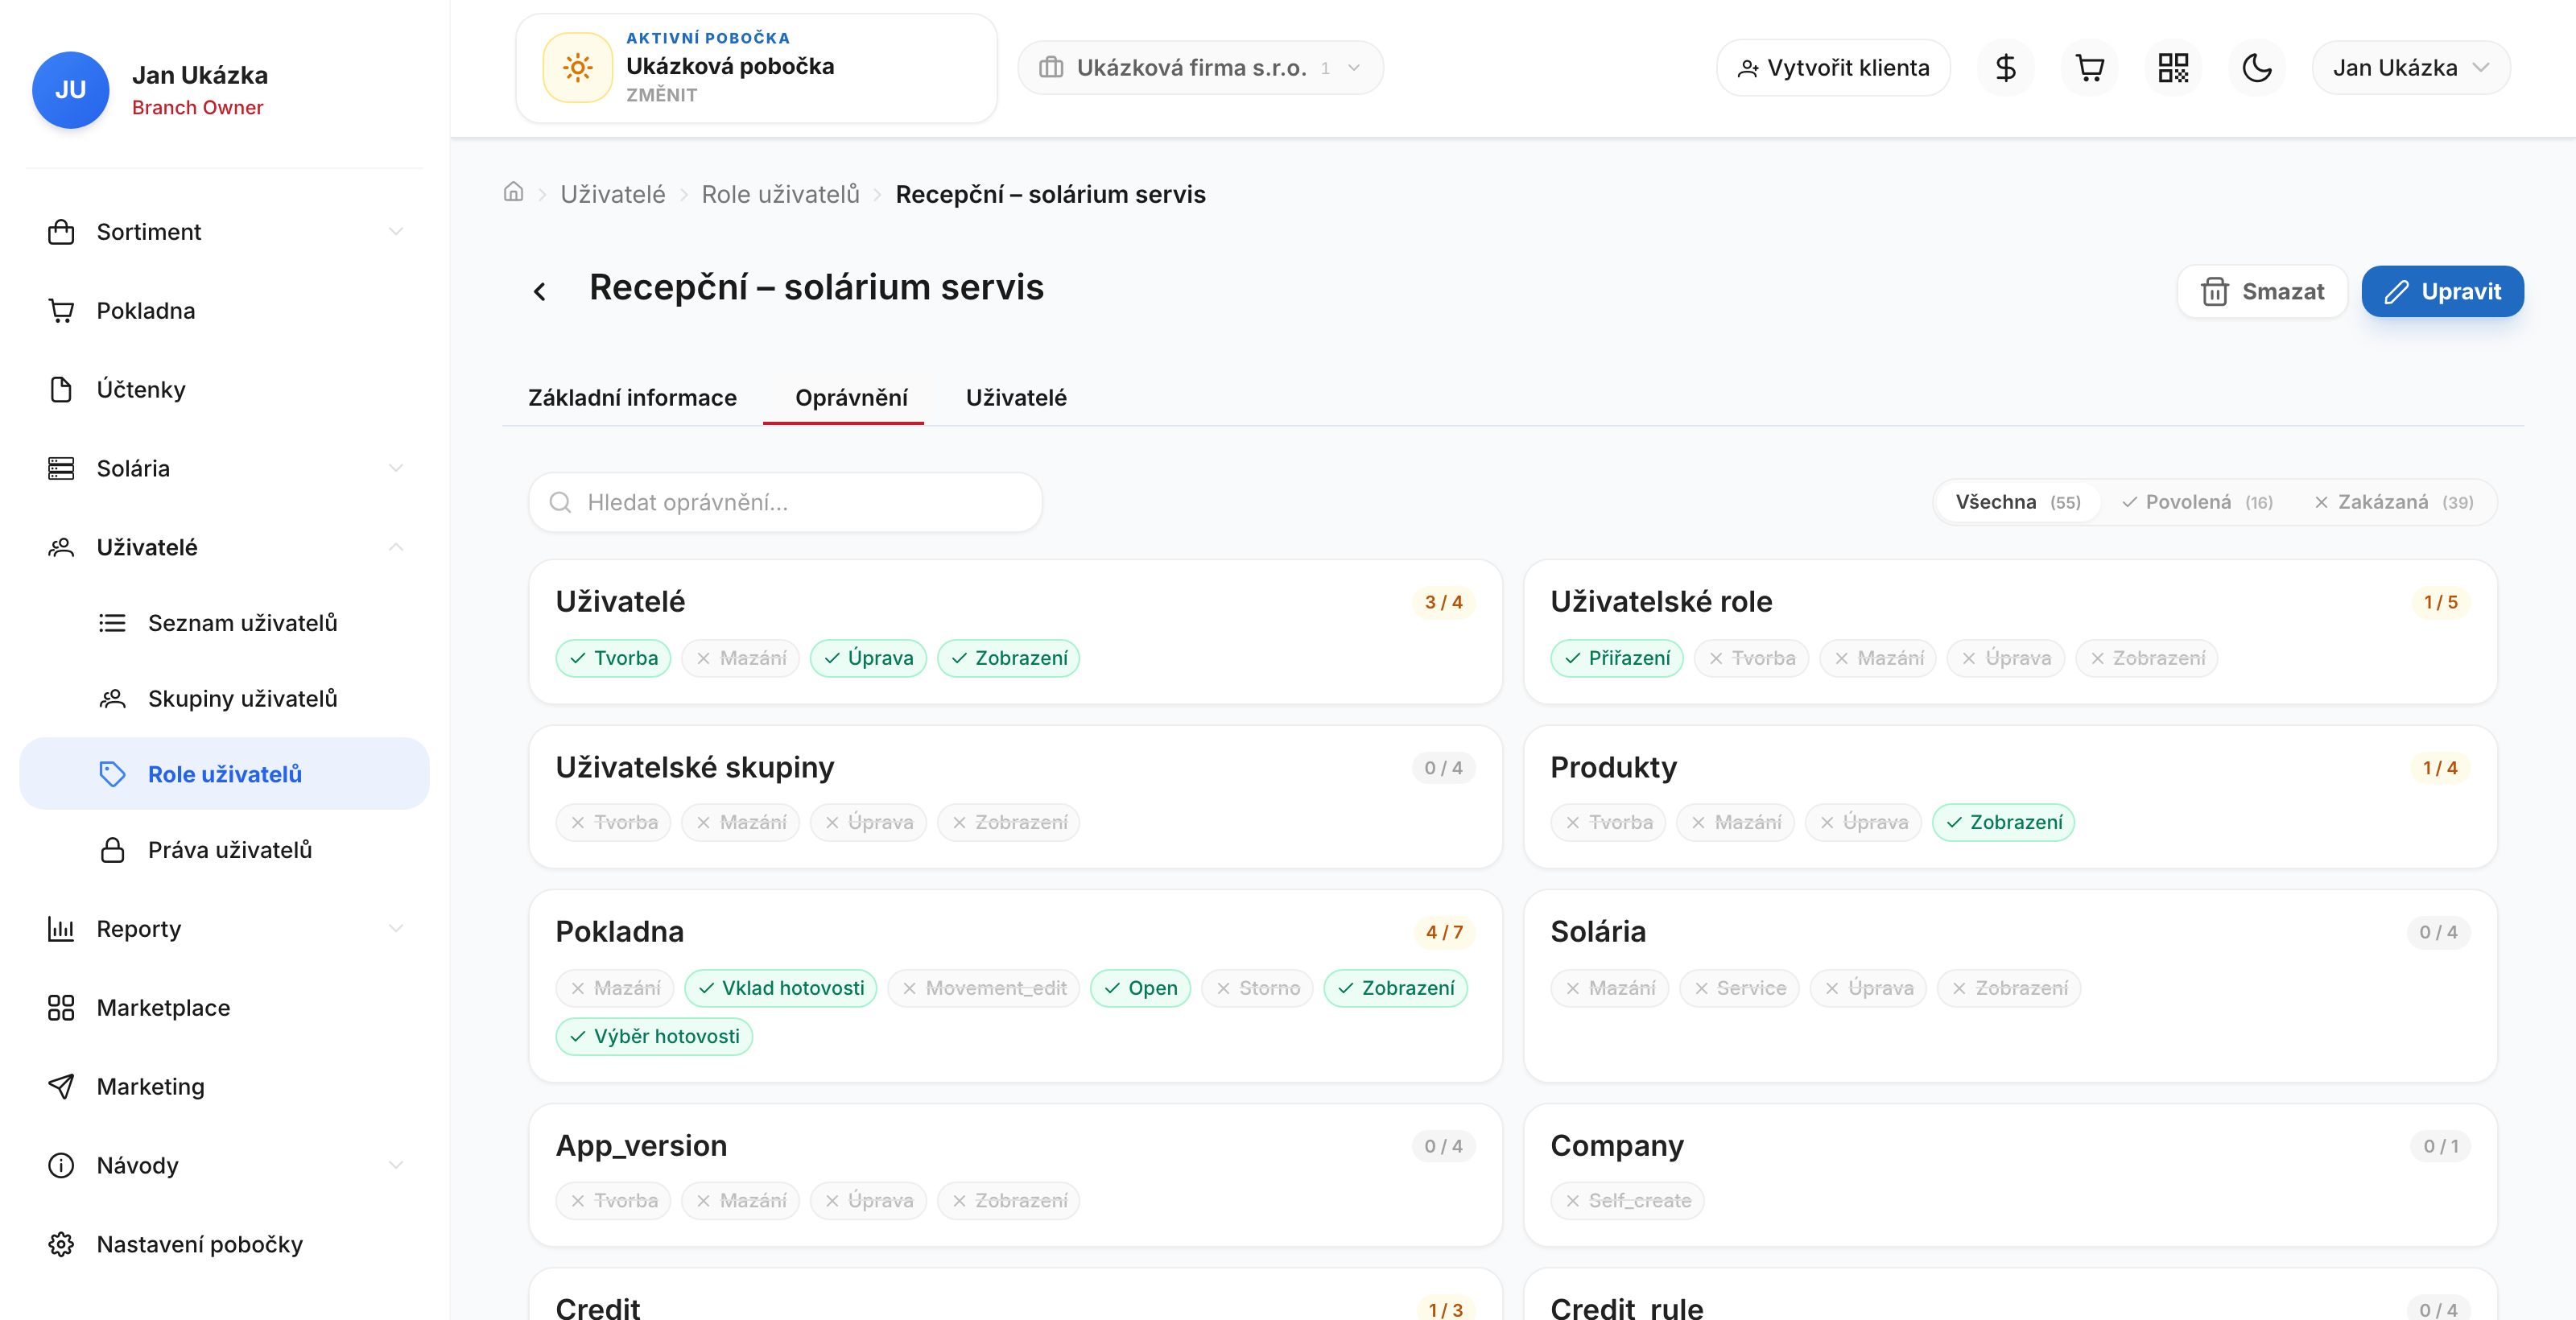The height and width of the screenshot is (1320, 2576).
Task: Toggle Service permission in Solária card
Action: click(x=1739, y=988)
